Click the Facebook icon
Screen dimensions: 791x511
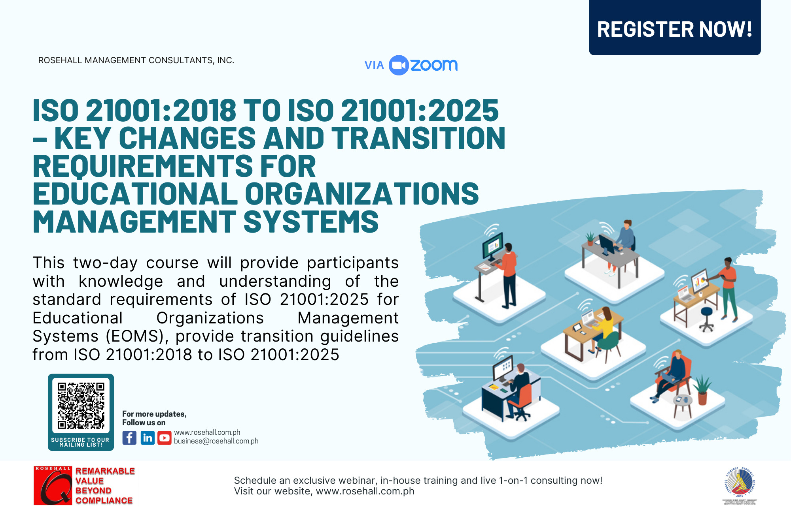coord(129,438)
